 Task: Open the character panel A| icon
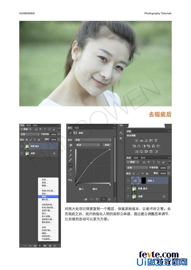click(121, 133)
